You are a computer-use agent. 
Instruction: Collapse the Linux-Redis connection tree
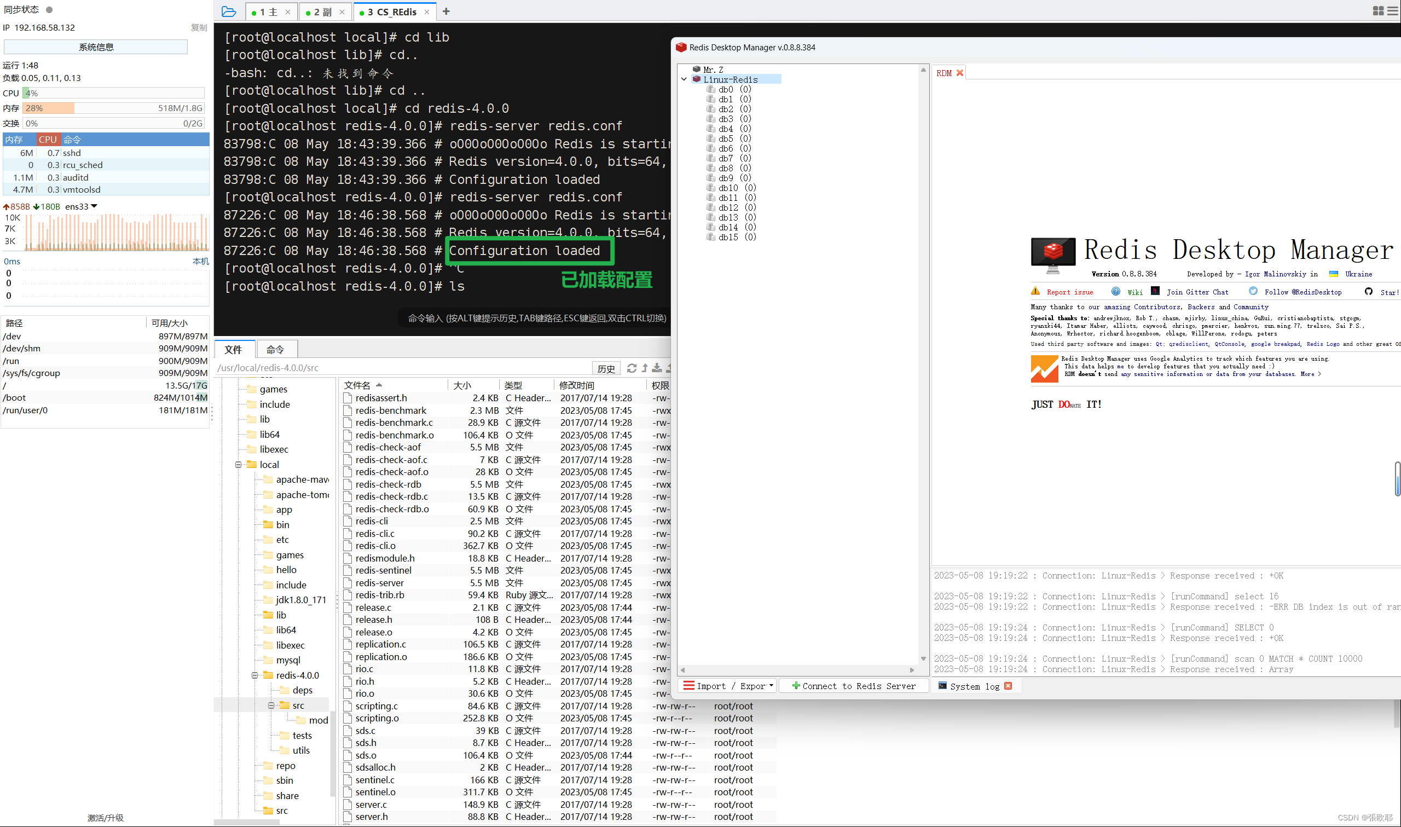(x=685, y=79)
